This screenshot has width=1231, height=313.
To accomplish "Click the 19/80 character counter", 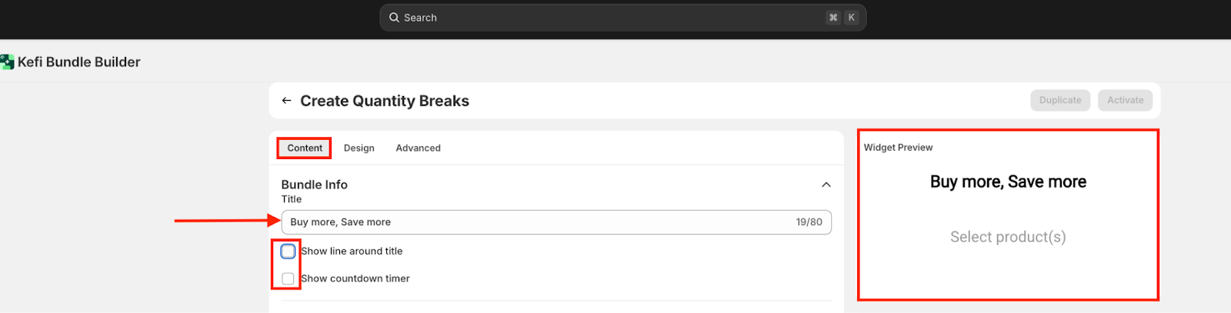I will click(x=809, y=222).
